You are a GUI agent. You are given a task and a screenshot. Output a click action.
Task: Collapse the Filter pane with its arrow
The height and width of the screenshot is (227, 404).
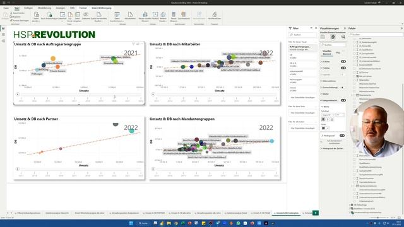pyautogui.click(x=316, y=28)
